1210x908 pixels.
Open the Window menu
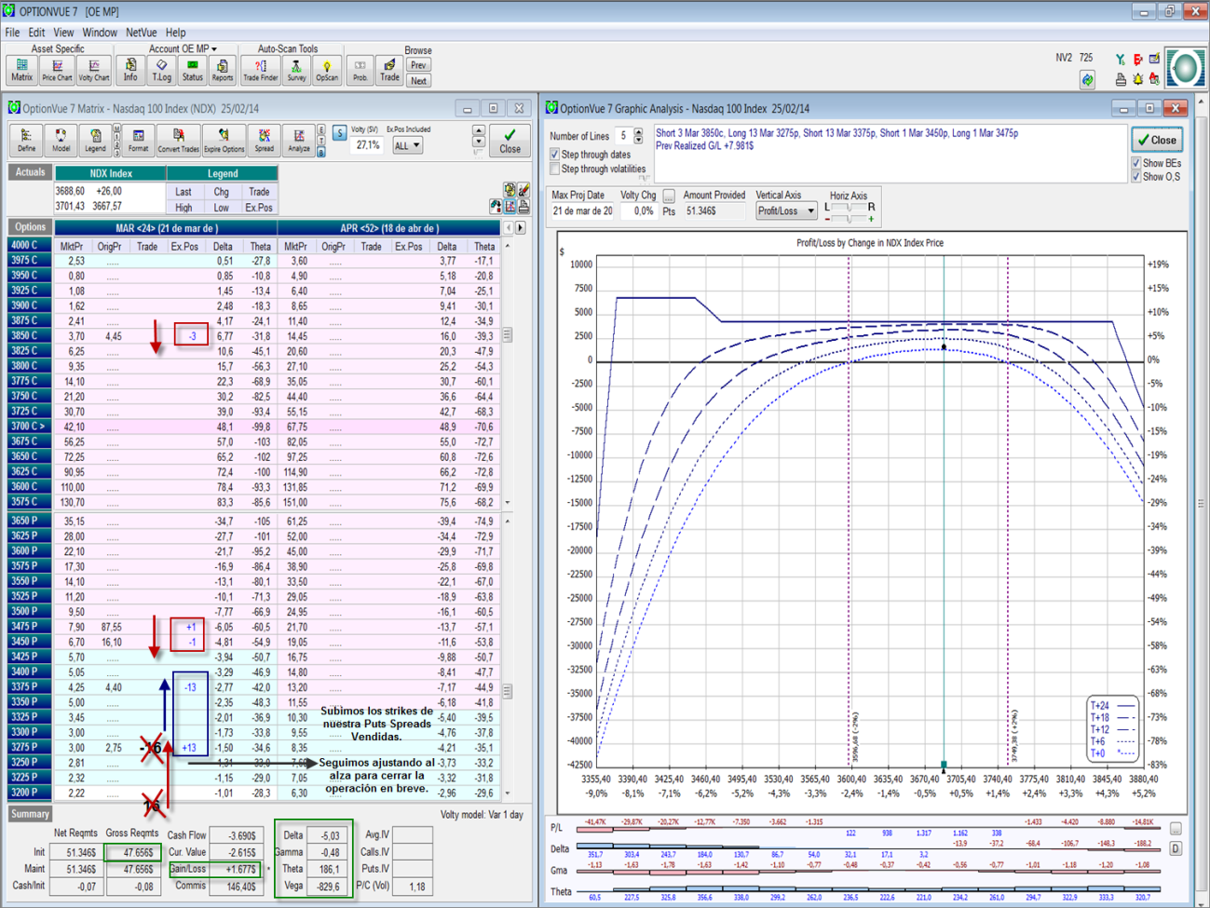coord(99,33)
